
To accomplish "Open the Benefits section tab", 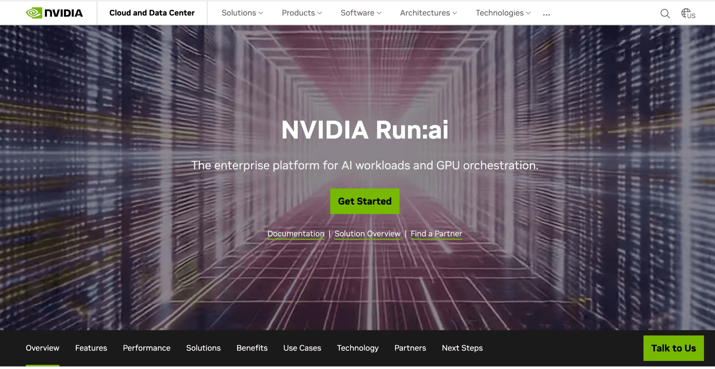I will pos(252,348).
